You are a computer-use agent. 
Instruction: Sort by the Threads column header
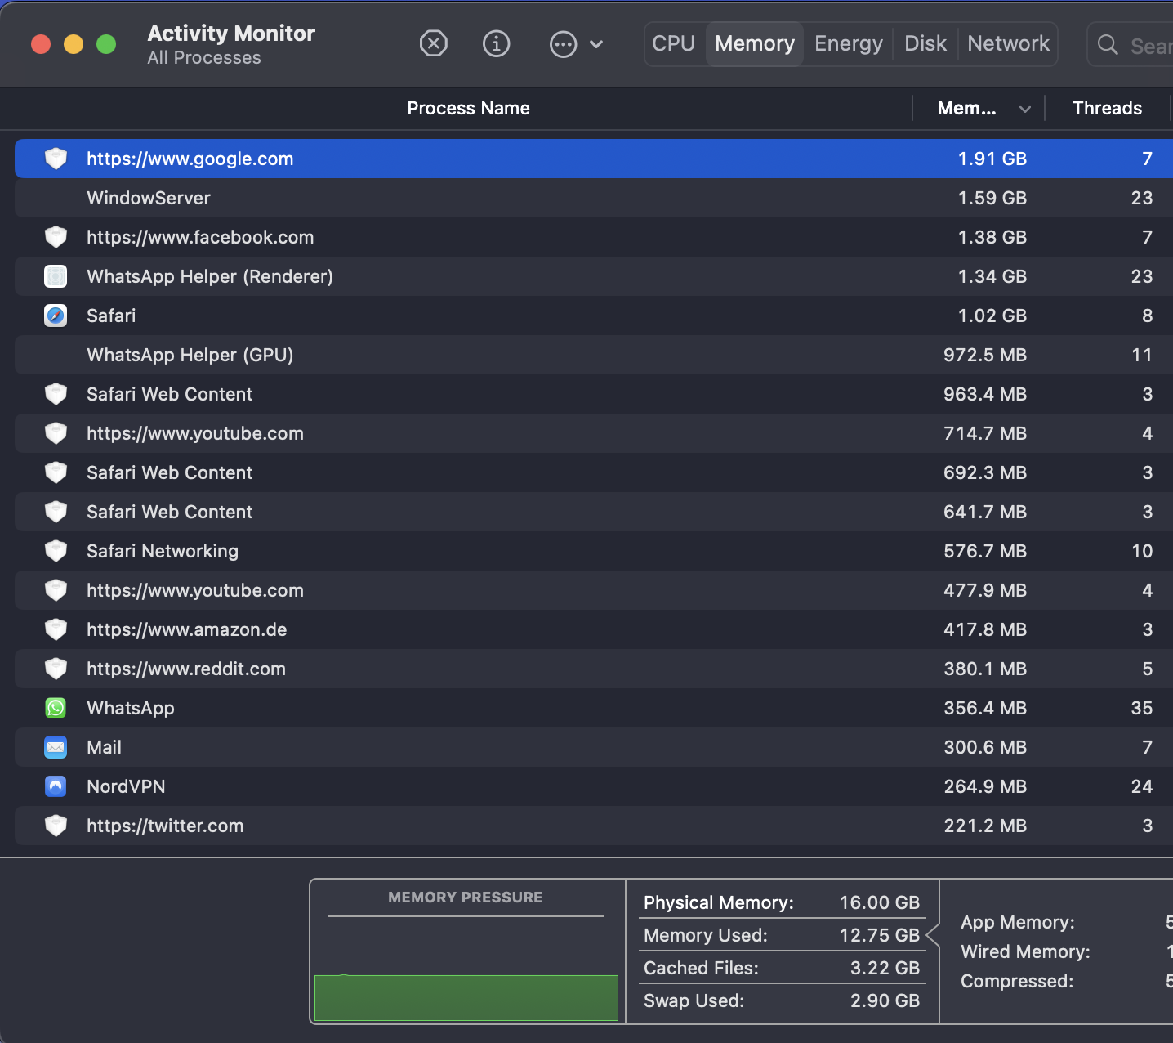pos(1107,108)
